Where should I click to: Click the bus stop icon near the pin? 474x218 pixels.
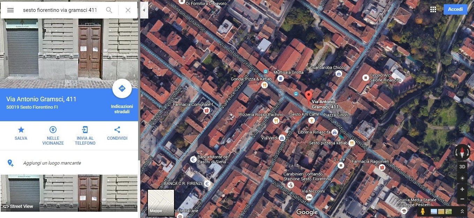pyautogui.click(x=296, y=94)
